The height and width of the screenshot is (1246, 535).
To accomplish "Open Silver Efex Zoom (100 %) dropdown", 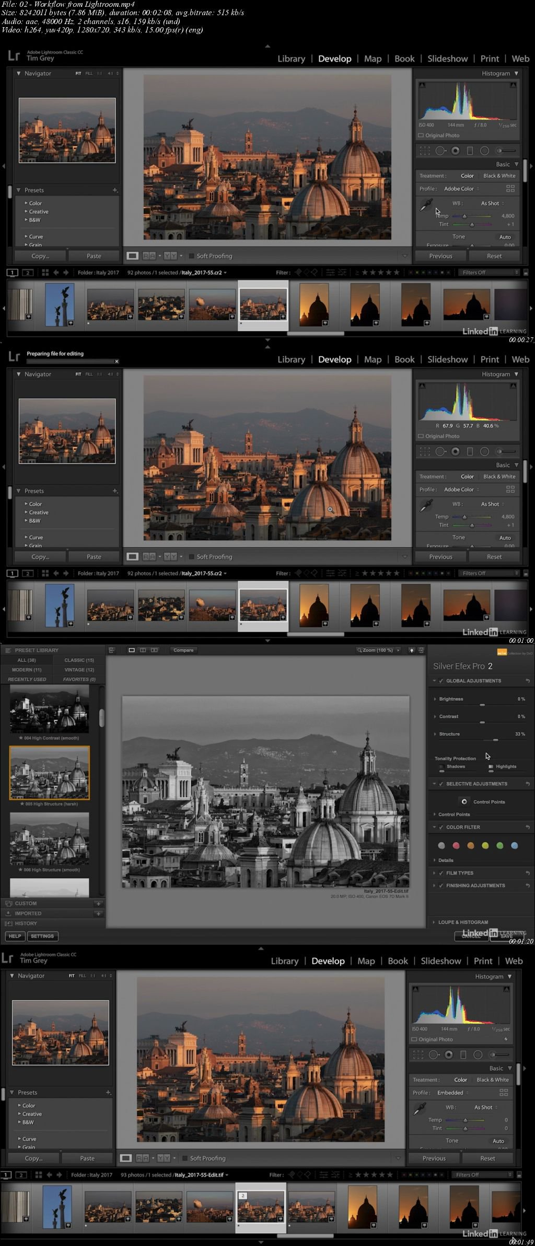I will 378,650.
